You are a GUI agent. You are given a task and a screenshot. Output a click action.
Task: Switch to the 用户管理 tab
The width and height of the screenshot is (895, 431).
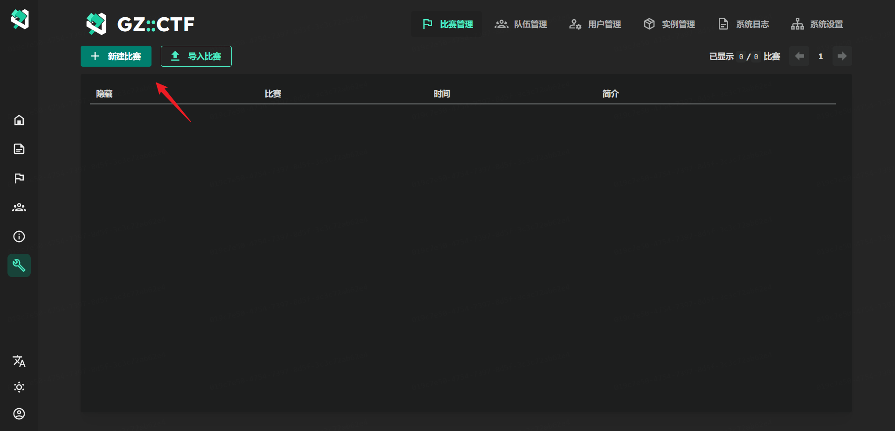coord(595,24)
